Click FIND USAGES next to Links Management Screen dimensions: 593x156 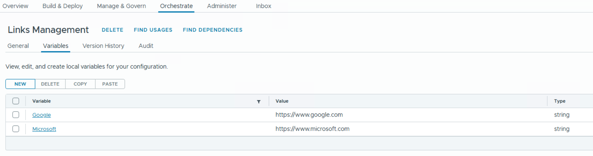(x=153, y=30)
